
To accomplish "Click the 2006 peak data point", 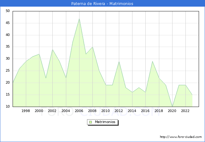I will (79, 18).
